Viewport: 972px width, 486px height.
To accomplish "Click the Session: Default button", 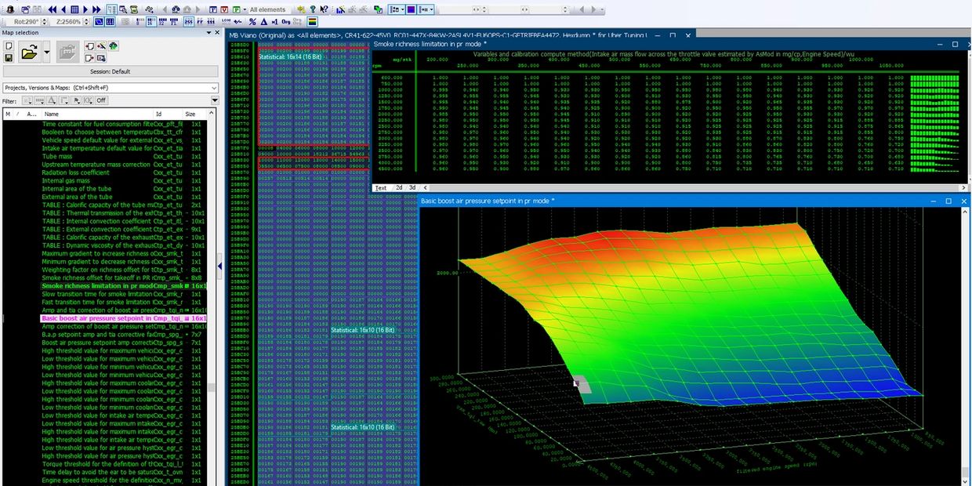I will pyautogui.click(x=110, y=71).
